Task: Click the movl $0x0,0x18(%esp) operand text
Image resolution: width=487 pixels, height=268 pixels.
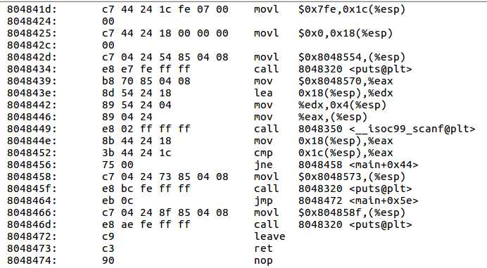Action: pyautogui.click(x=346, y=33)
